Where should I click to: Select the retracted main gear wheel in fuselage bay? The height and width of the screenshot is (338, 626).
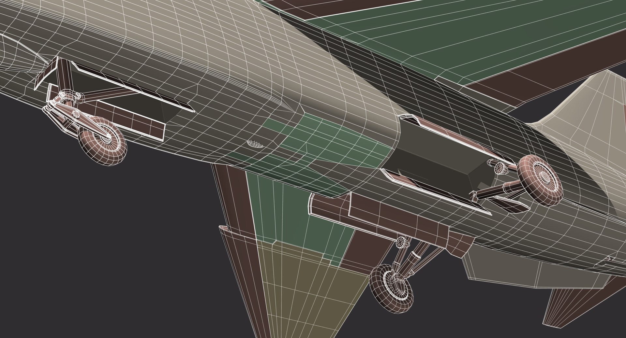[540, 181]
